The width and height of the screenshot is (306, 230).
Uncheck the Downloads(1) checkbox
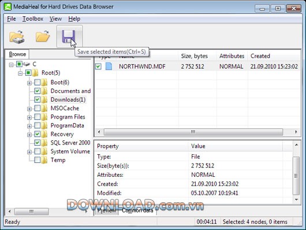click(x=38, y=99)
